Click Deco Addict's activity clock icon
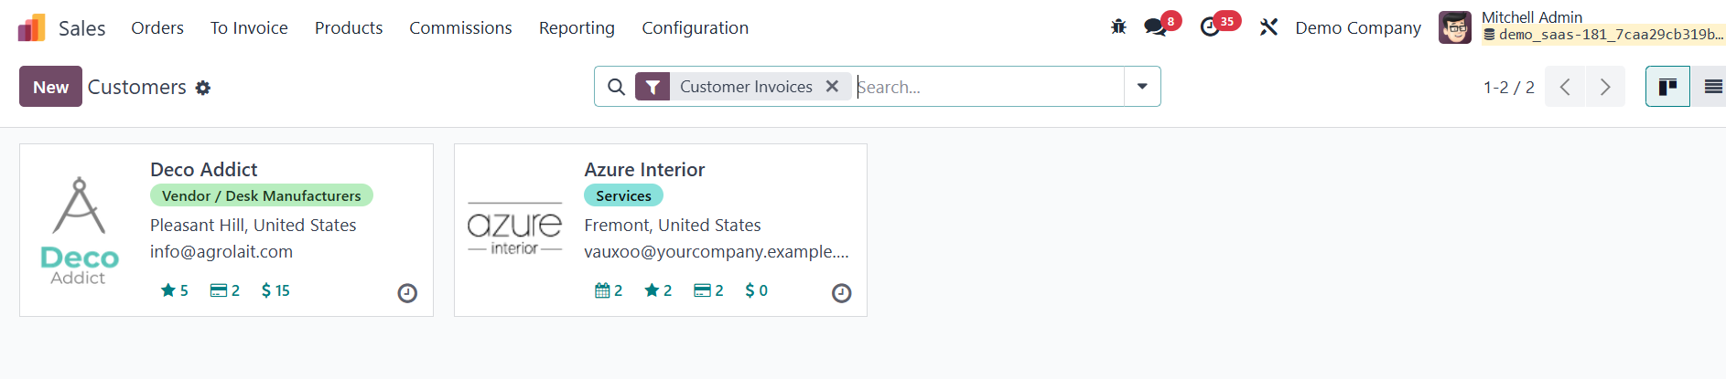The image size is (1726, 379). tap(407, 293)
